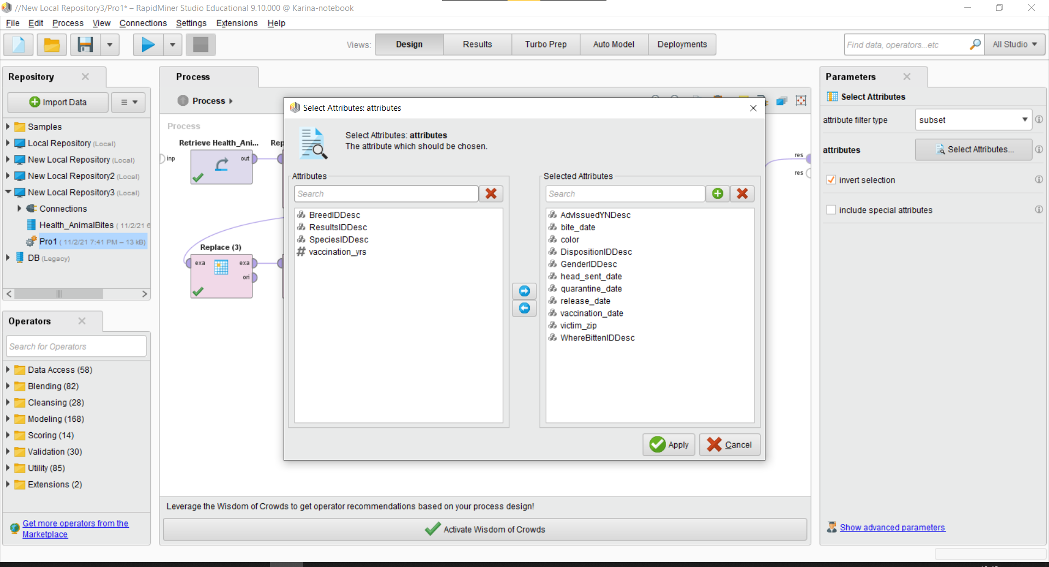The height and width of the screenshot is (567, 1049).
Task: Click the Attributes search field
Action: 386,194
